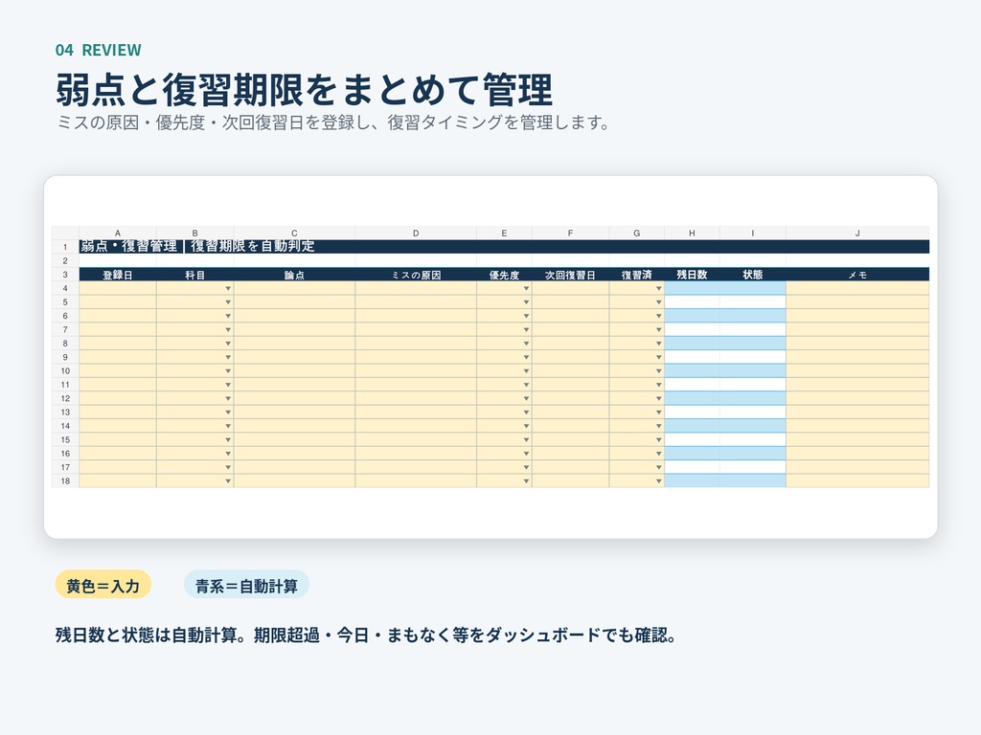This screenshot has height=735, width=981.
Task: Click the 04 REVIEW section label
Action: (x=99, y=50)
